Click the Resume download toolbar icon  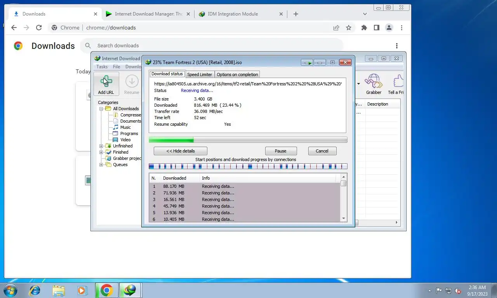(x=132, y=84)
